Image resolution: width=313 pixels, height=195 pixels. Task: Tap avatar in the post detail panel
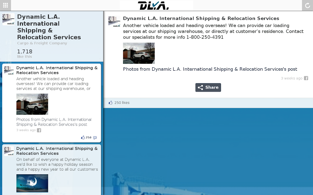click(114, 21)
